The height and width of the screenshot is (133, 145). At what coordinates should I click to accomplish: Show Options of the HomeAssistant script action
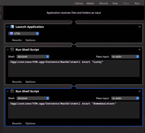(x=30, y=124)
